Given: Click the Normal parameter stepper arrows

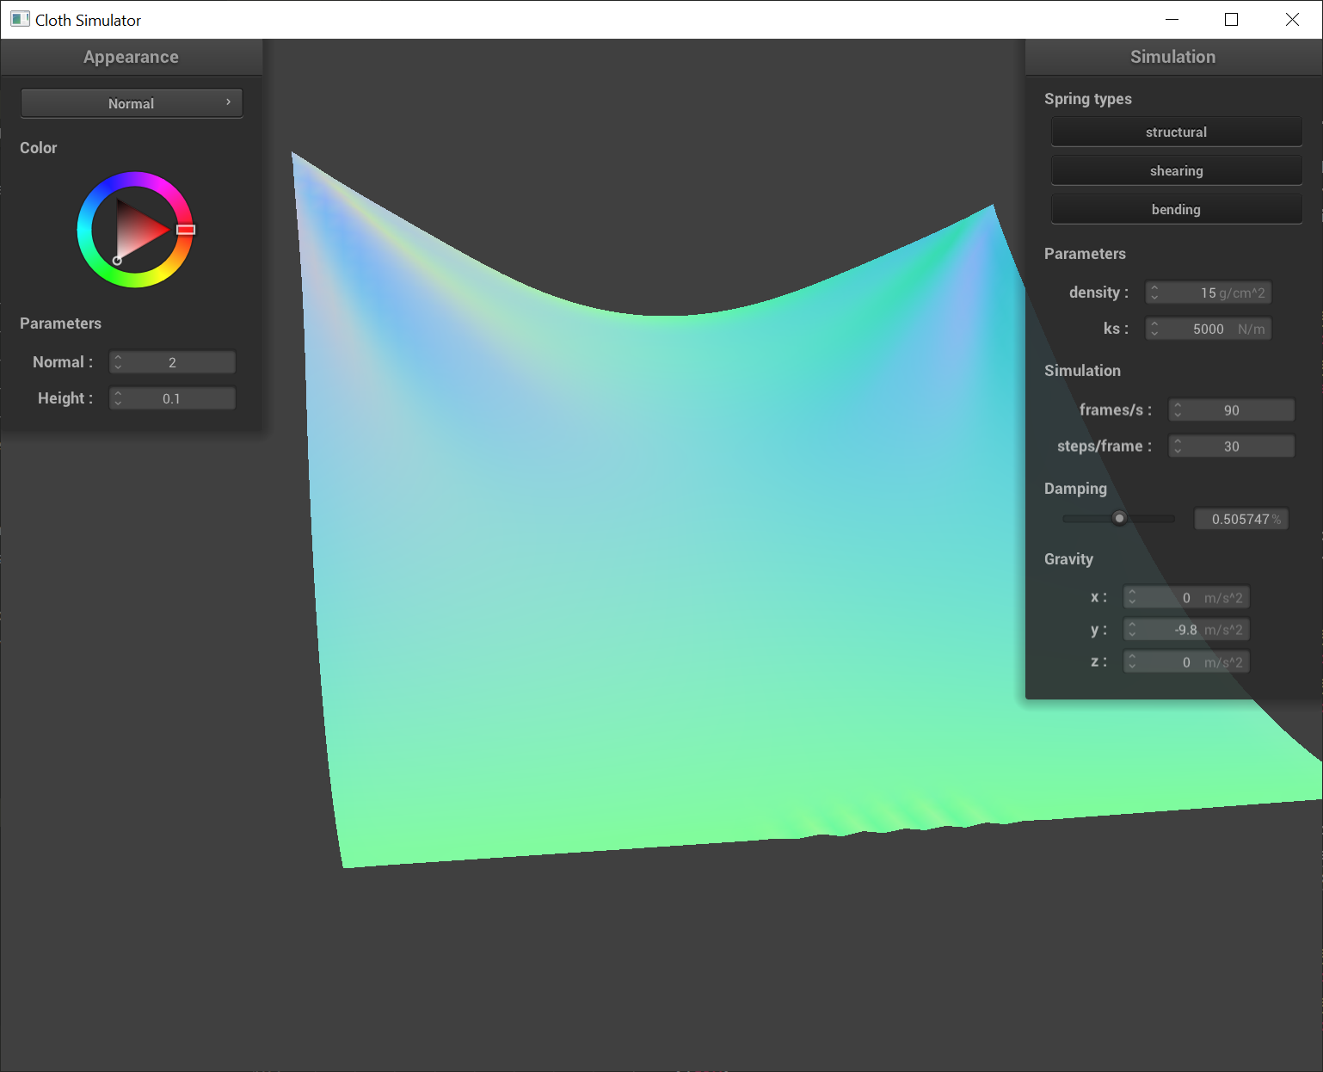Looking at the screenshot, I should 119,362.
